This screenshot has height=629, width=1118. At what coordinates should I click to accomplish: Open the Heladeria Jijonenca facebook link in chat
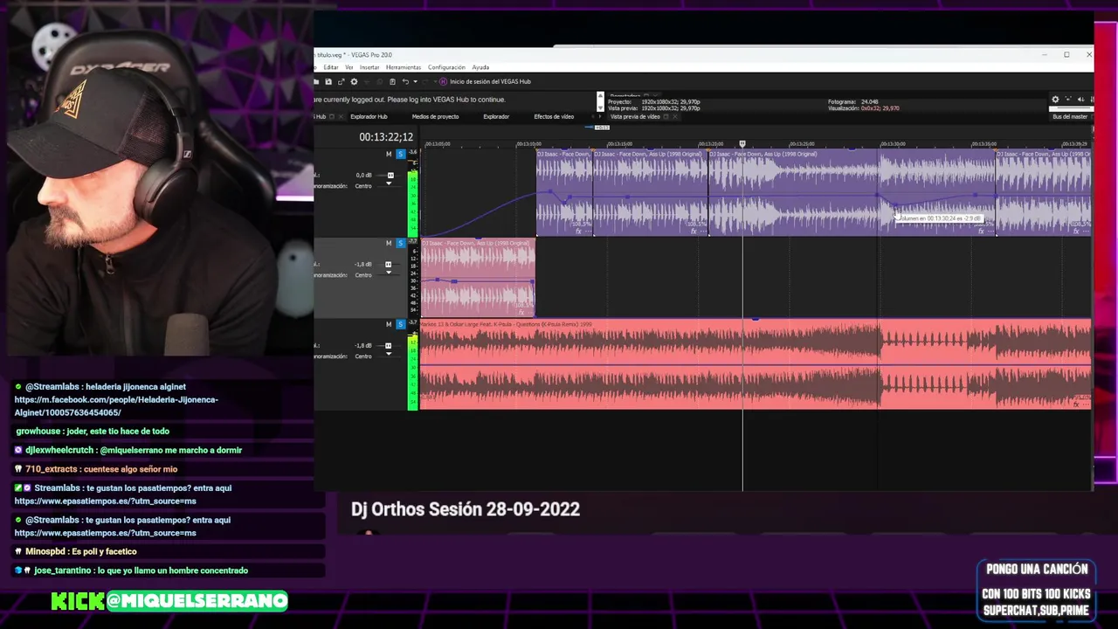tap(116, 406)
